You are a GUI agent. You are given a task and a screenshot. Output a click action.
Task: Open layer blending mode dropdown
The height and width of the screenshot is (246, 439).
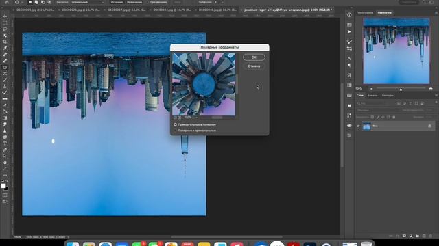377,110
